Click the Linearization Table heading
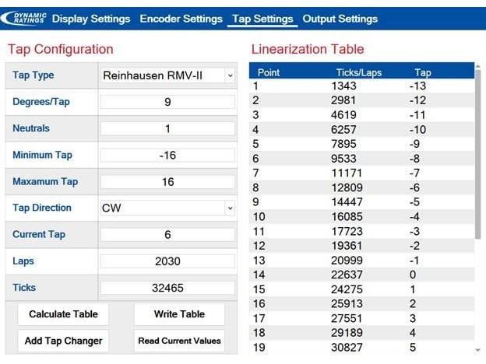This screenshot has width=486, height=364. point(308,49)
